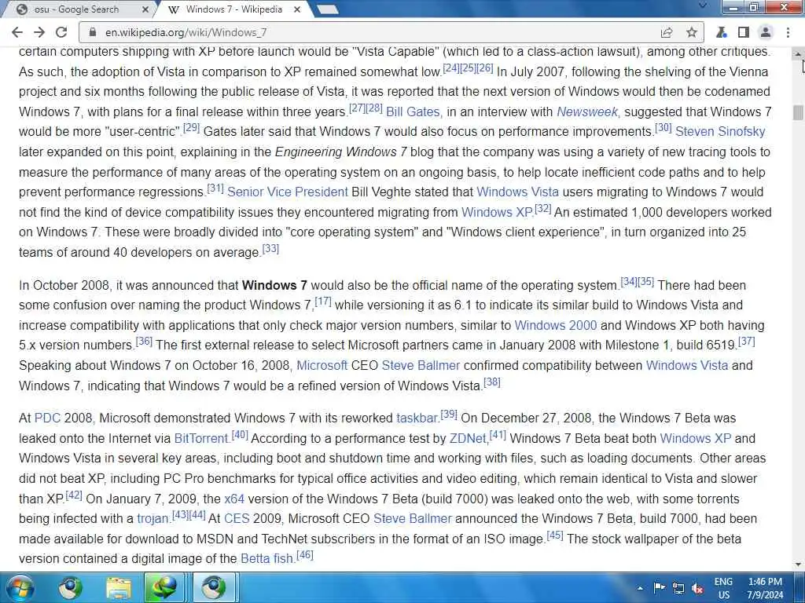The height and width of the screenshot is (603, 805).
Task: Follow the Steve Ballmer link after Microsoft CEO on October 16
Action: click(x=421, y=366)
